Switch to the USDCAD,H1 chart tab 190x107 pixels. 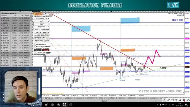(x=69, y=98)
